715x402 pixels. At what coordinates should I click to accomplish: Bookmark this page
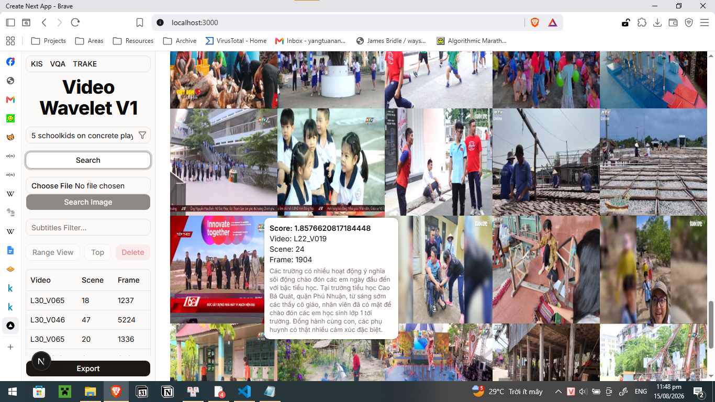140,23
